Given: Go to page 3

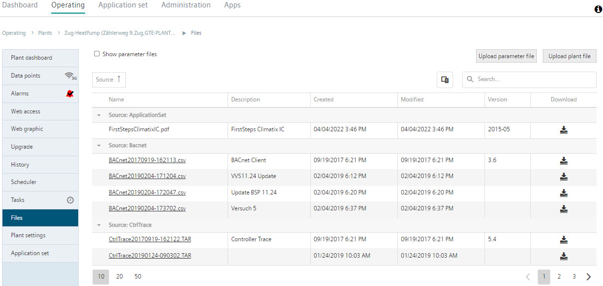Looking at the screenshot, I should 574,277.
